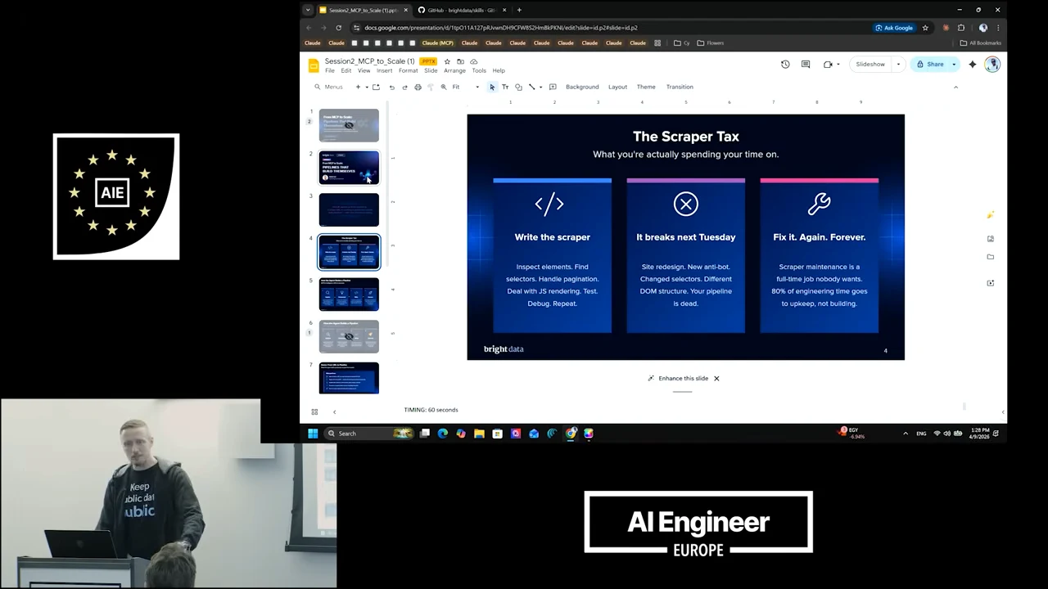Reload the browser page
The width and height of the screenshot is (1048, 589).
click(338, 28)
